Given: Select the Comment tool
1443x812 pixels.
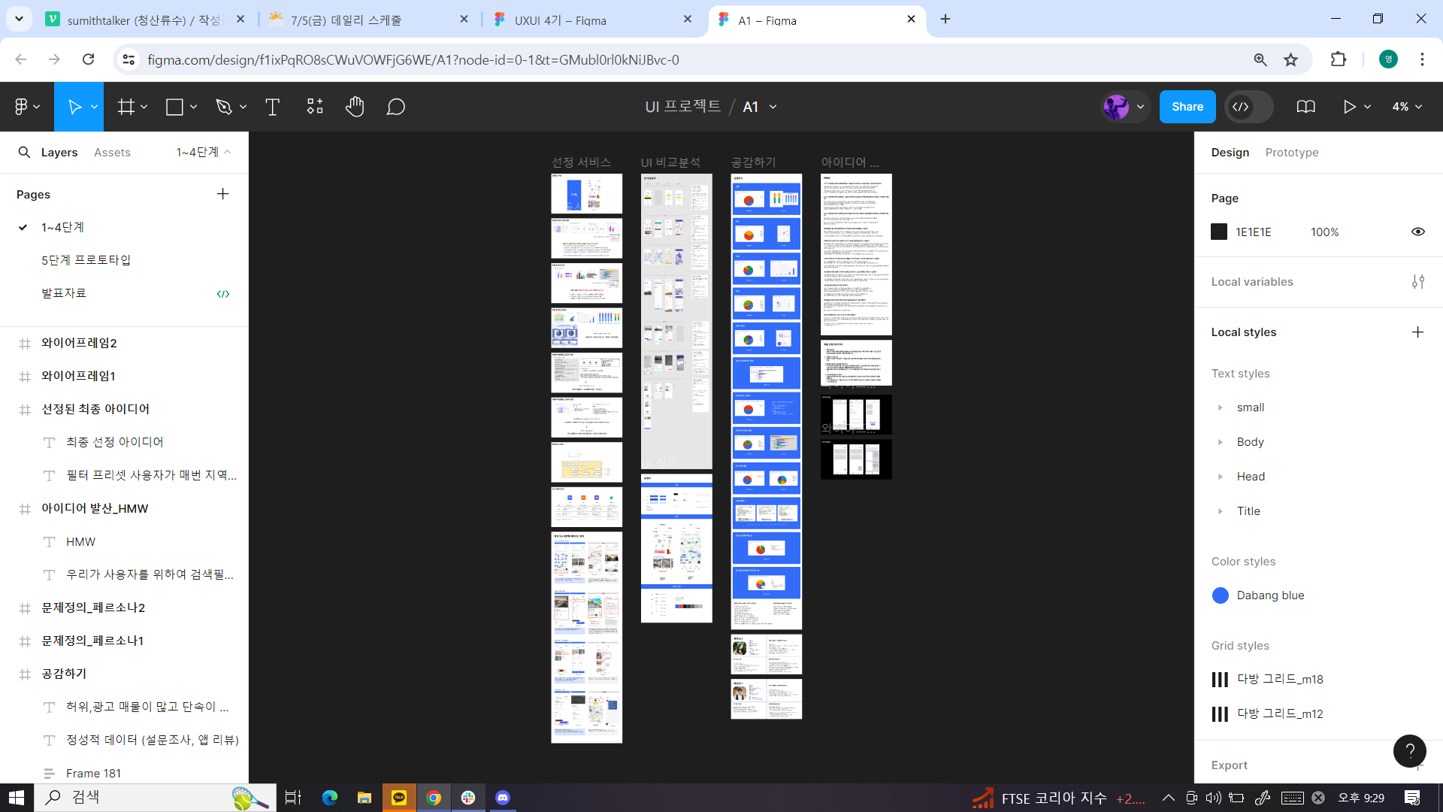Looking at the screenshot, I should click(396, 107).
